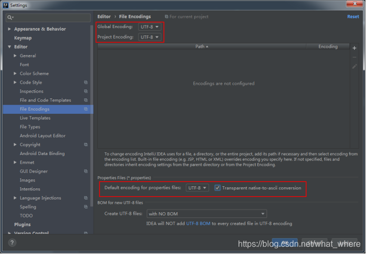Image resolution: width=366 pixels, height=254 pixels.
Task: Open Inspections settings page
Action: click(x=32, y=91)
